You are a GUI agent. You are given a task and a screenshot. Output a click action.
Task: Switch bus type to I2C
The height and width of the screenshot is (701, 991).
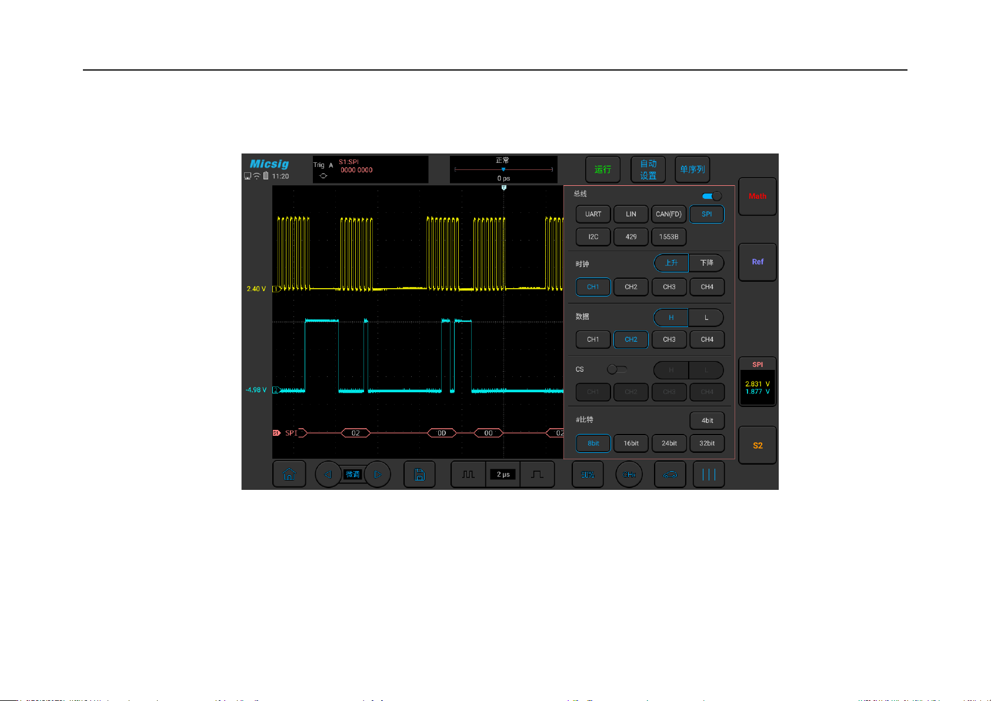tap(593, 237)
